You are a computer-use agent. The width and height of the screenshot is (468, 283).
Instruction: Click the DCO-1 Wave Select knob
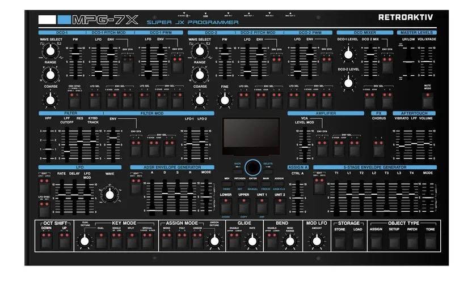pos(50,51)
